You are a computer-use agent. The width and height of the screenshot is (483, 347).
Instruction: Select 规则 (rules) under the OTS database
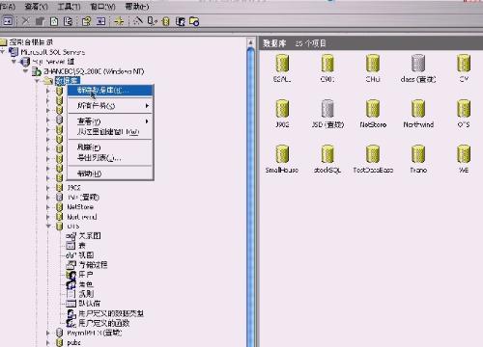coord(86,294)
